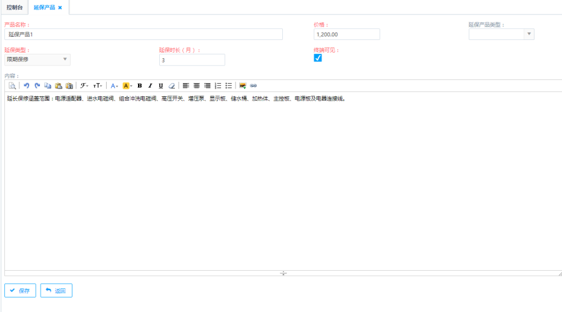
Task: Open the 延保产品类型 dropdown
Action: point(501,34)
